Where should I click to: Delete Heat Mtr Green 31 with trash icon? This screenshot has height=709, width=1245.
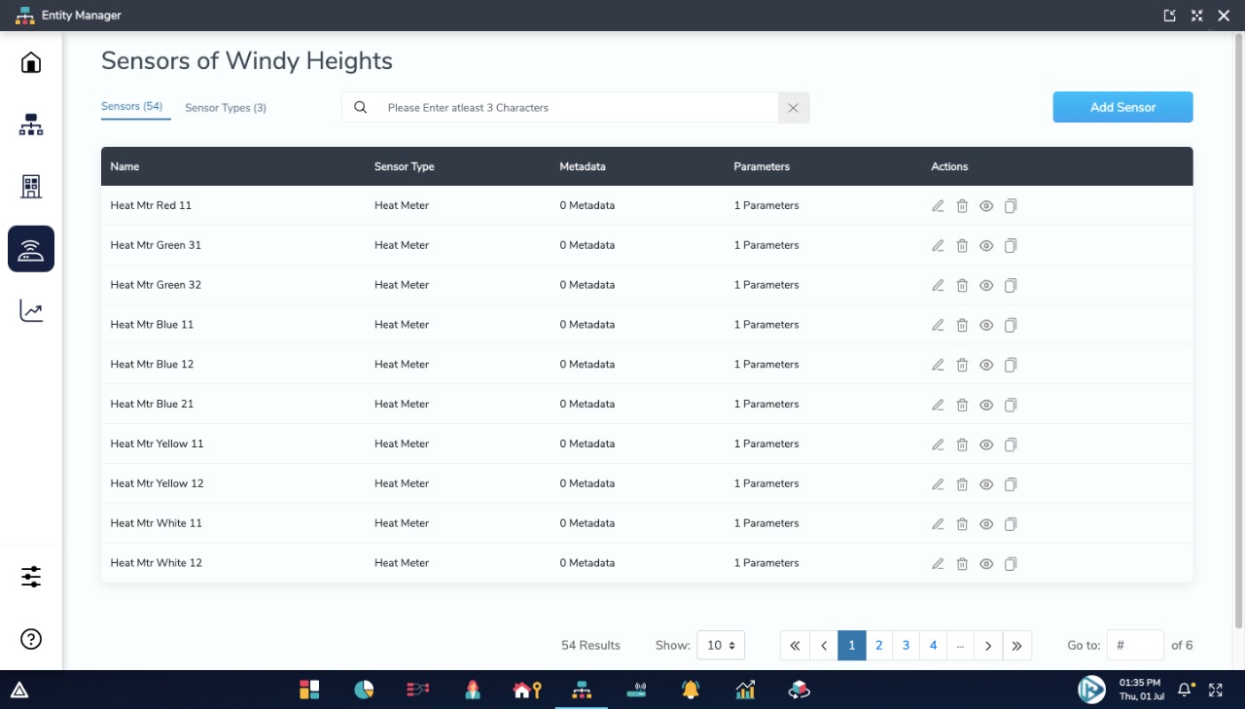point(962,245)
